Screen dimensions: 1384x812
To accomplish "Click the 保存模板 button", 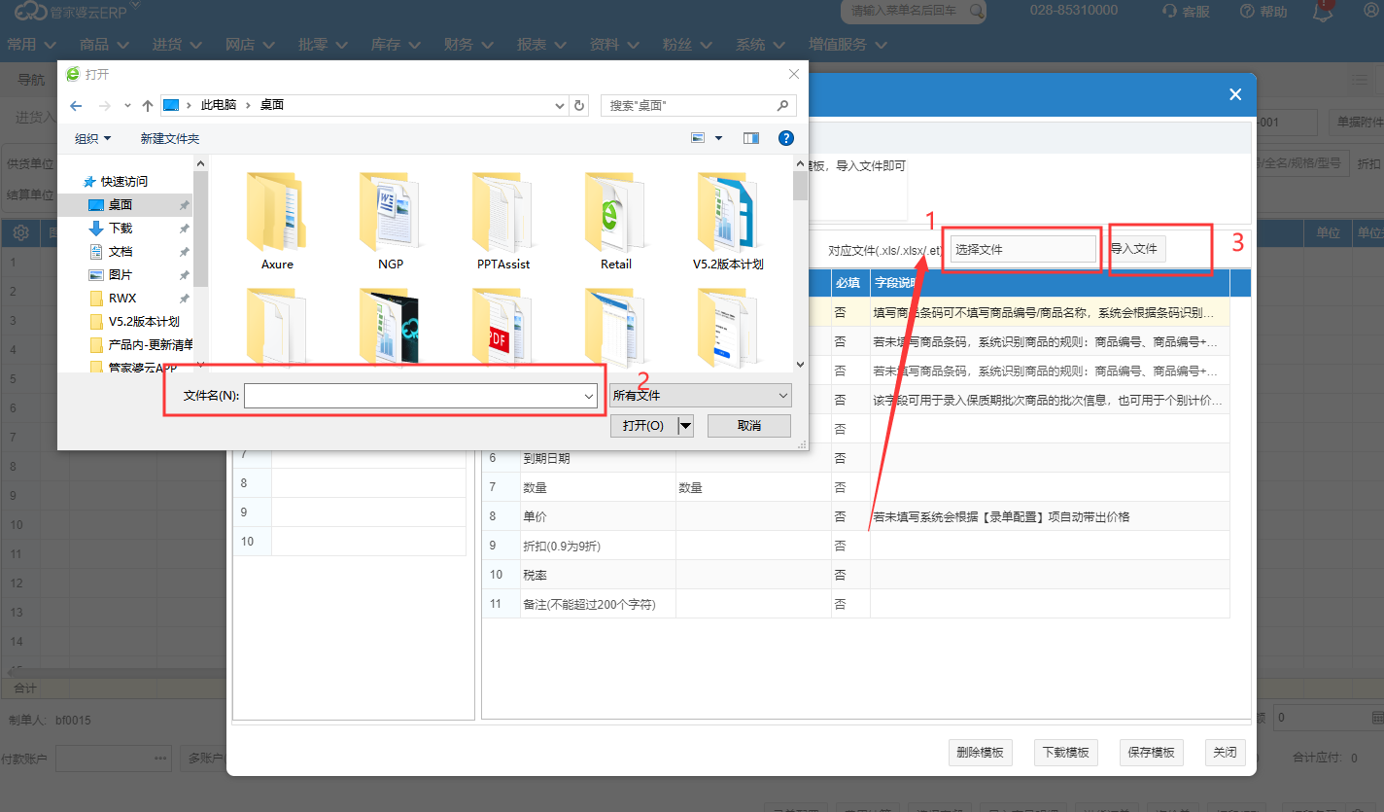I will point(1152,752).
